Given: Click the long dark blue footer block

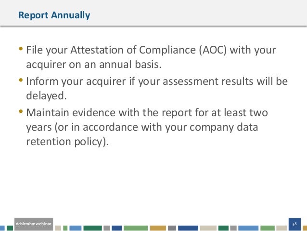Looking at the screenshot, I should coord(188,228).
